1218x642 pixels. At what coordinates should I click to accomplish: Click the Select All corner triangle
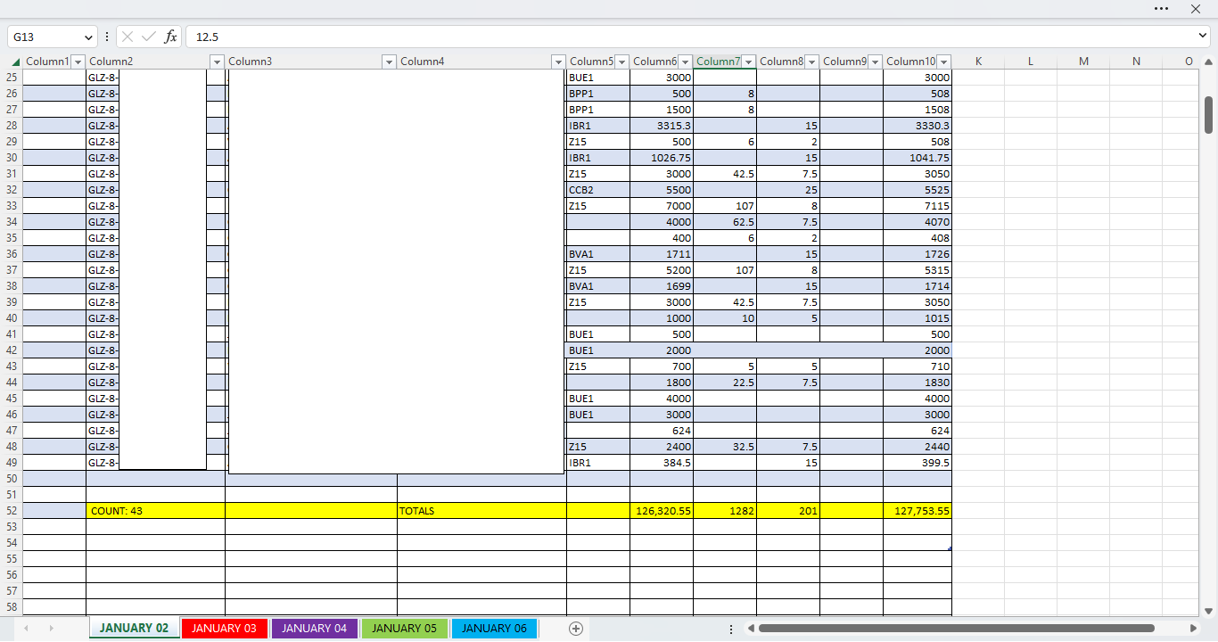click(14, 62)
